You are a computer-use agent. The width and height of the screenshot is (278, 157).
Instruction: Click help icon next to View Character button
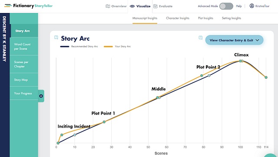pyautogui.click(x=201, y=38)
